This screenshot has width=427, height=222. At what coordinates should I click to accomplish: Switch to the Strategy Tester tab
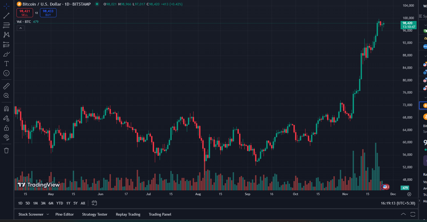(95, 214)
